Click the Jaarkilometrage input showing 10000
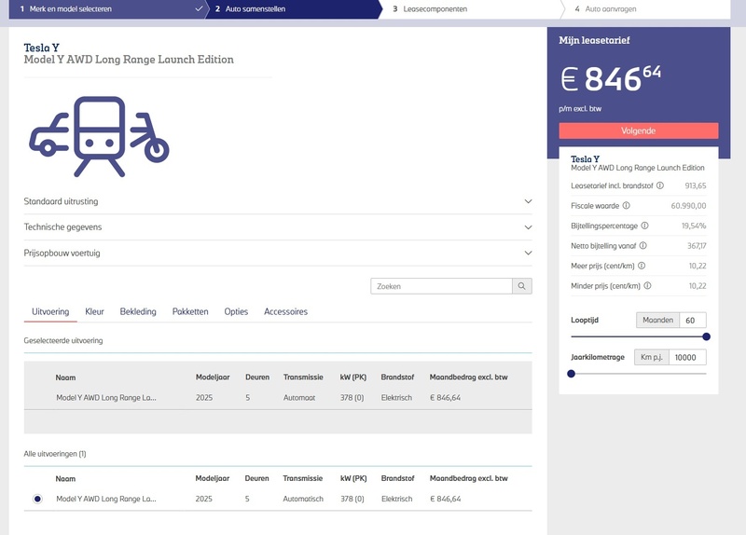The width and height of the screenshot is (746, 535). 687,357
